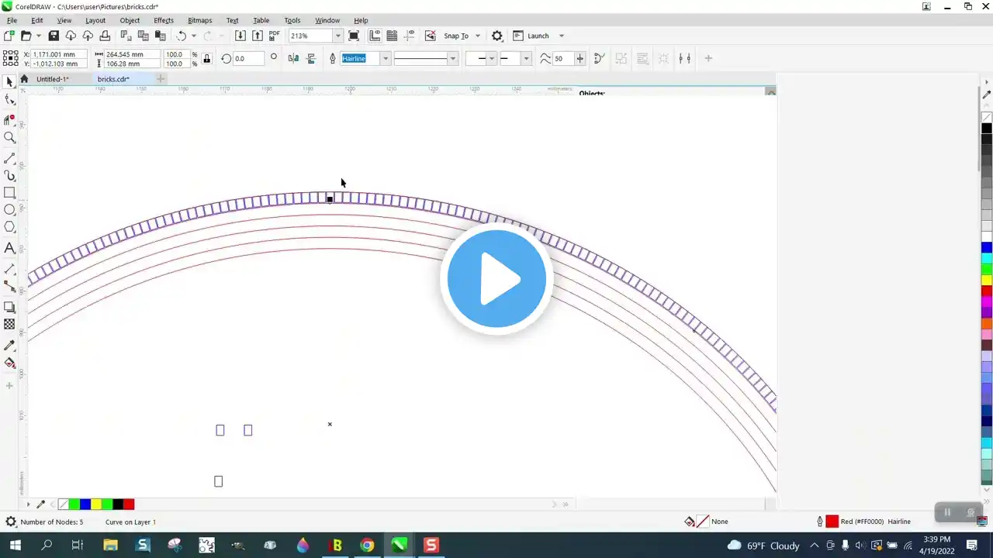Toggle full-screen preview button
This screenshot has width=993, height=558.
354,36
